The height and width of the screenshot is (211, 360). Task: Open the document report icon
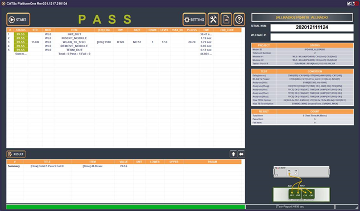226,19
